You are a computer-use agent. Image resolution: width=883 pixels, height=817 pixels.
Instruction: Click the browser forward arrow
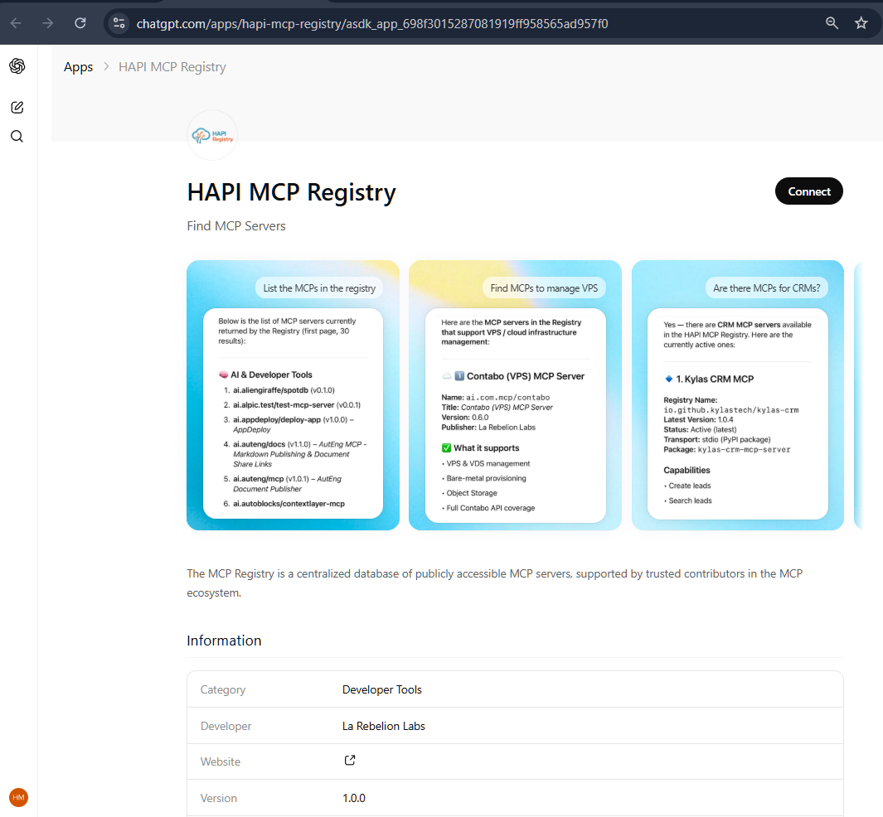tap(47, 22)
